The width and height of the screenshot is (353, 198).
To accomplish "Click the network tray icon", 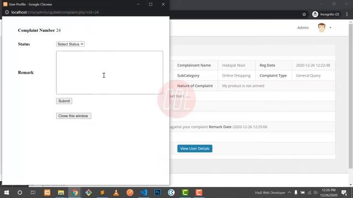I will click(x=309, y=193).
